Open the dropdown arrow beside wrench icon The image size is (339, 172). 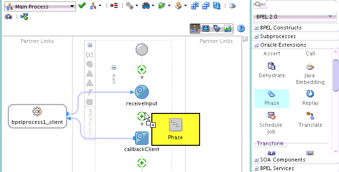click(138, 6)
